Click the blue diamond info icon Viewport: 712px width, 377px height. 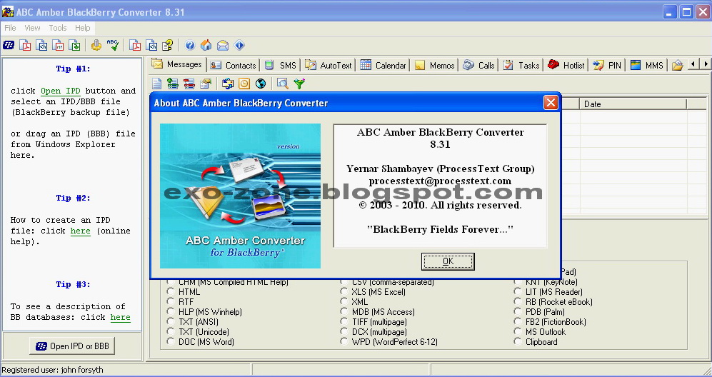239,45
